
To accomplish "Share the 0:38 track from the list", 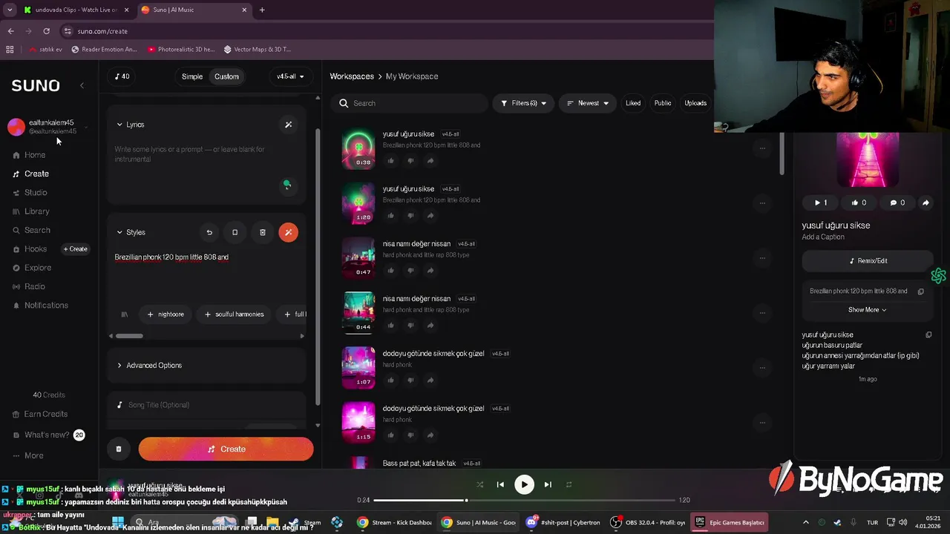I will (430, 161).
